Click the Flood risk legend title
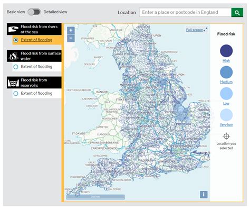The image size is (250, 209). click(x=226, y=34)
